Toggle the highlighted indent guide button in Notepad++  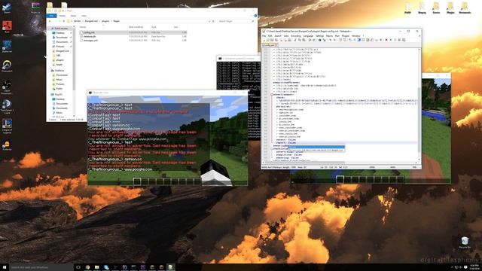(x=359, y=40)
